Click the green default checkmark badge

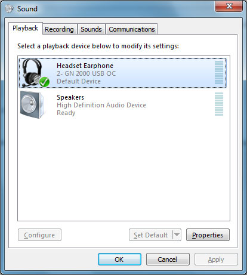point(44,82)
